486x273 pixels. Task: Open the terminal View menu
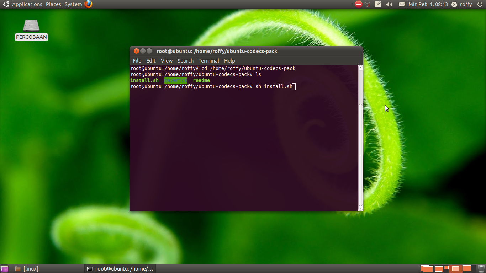pos(167,61)
